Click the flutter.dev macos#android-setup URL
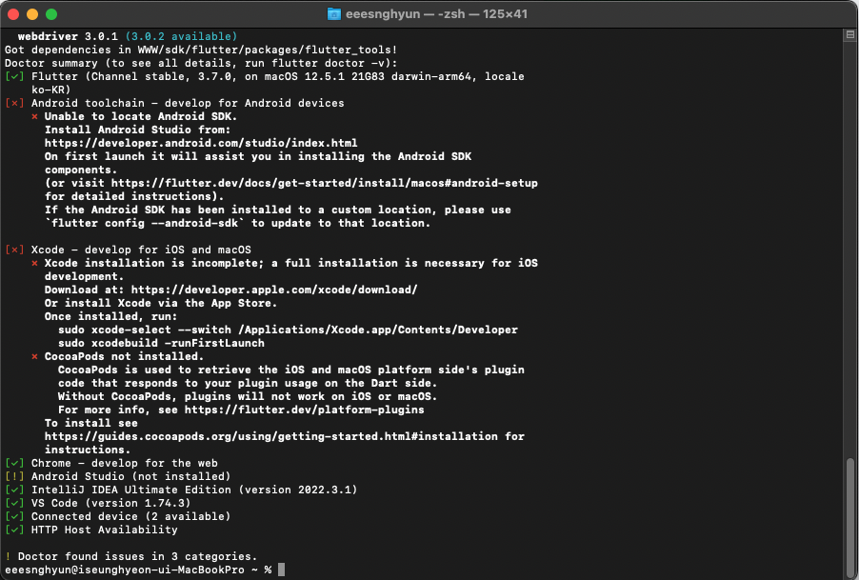 (x=325, y=183)
